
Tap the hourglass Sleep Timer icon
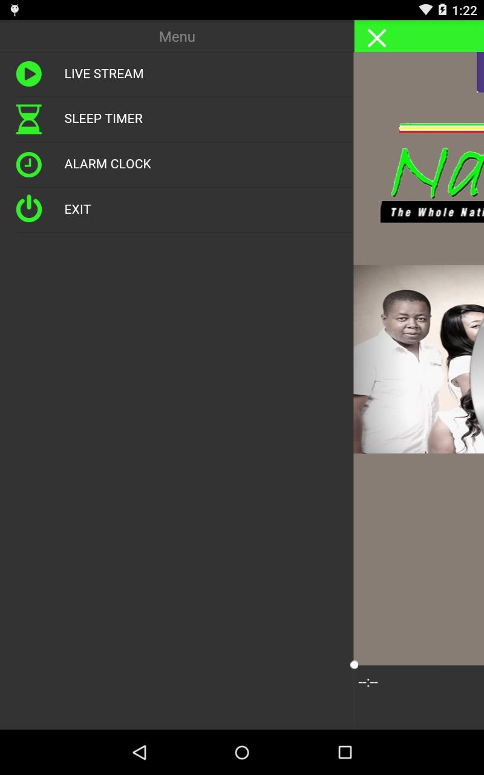coord(28,119)
